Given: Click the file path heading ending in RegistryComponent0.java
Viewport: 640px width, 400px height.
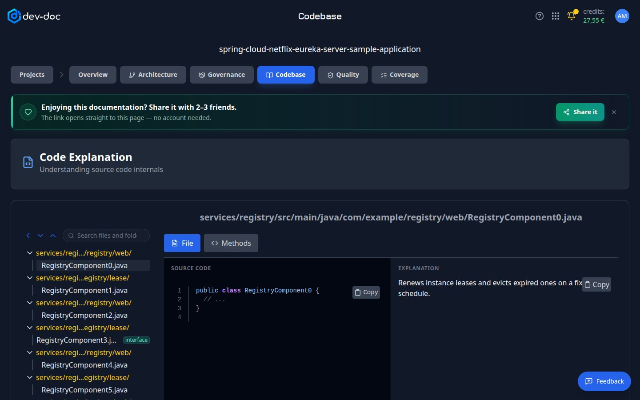Looking at the screenshot, I should pos(391,217).
